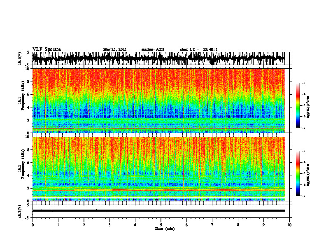Click the "-3" label on ch.1 colorbar
The image size is (326, 252).
304,83
